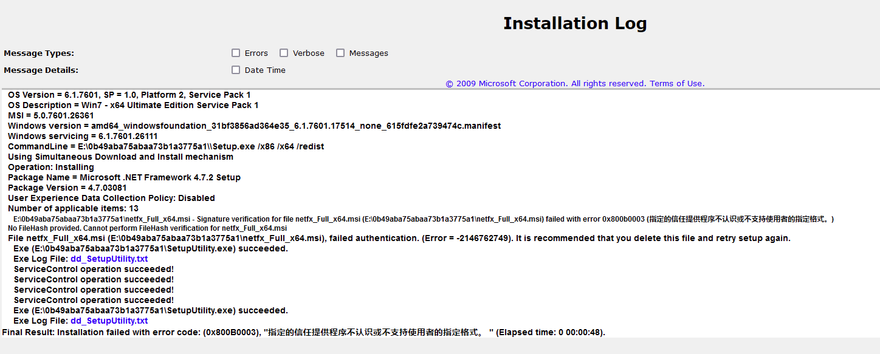Select the Using Simultaneous Download line

[120, 157]
